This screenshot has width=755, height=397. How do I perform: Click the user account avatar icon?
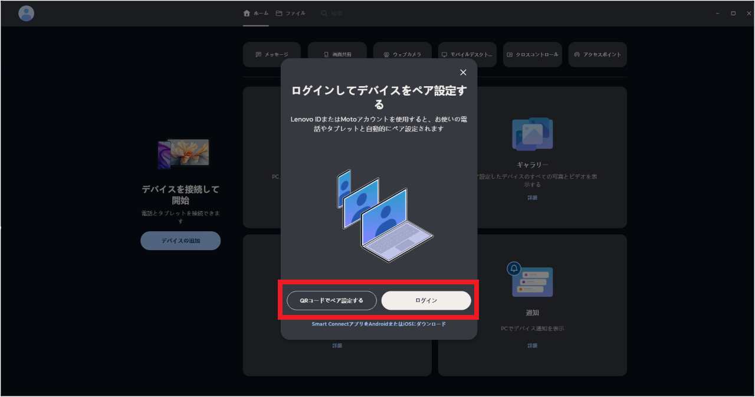pos(26,13)
